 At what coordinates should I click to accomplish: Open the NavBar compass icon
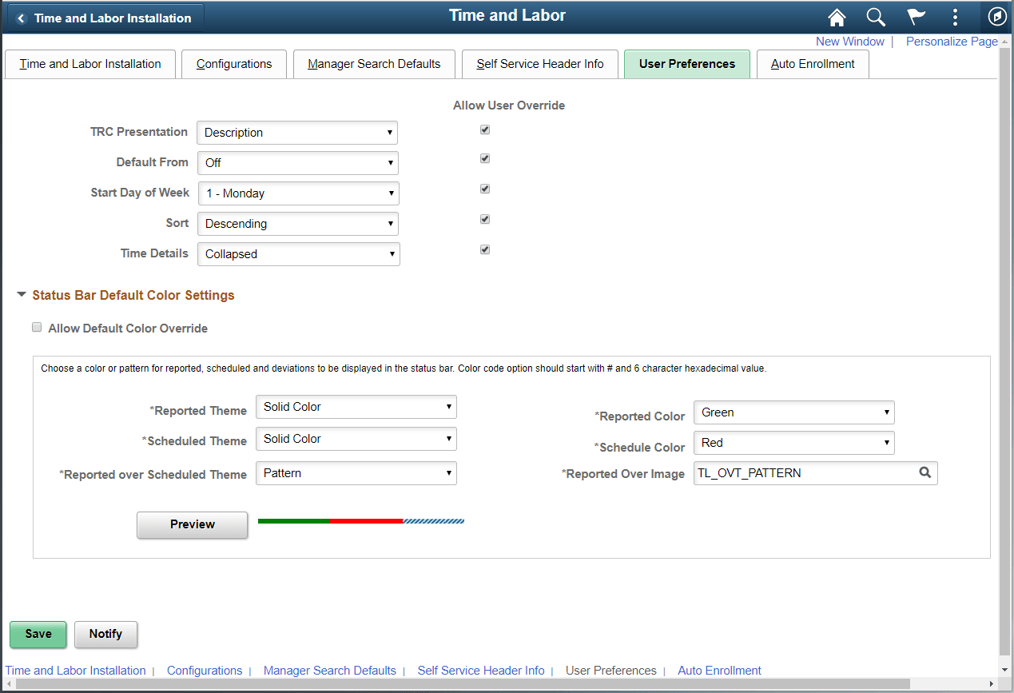click(x=996, y=17)
